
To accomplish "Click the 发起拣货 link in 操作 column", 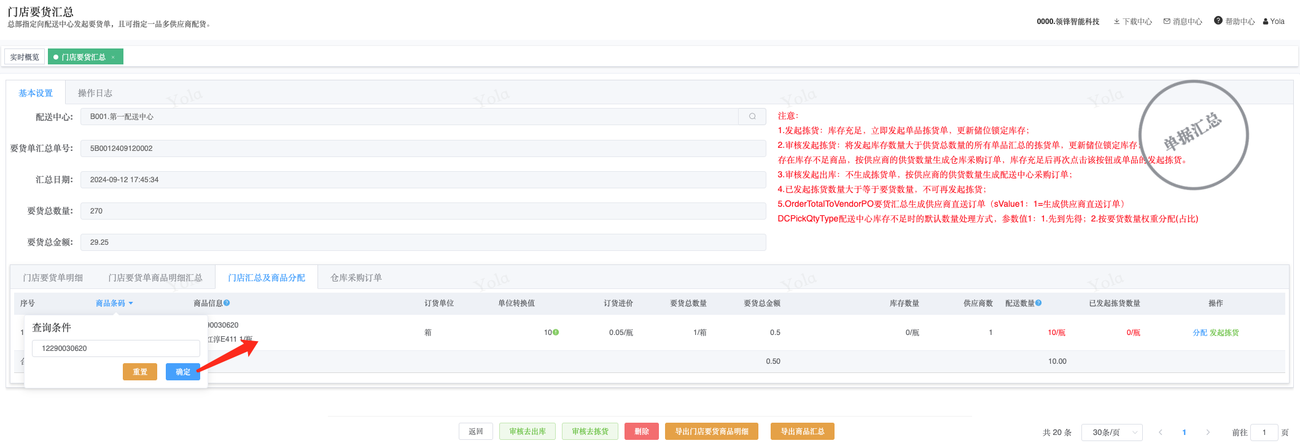I will [x=1224, y=333].
